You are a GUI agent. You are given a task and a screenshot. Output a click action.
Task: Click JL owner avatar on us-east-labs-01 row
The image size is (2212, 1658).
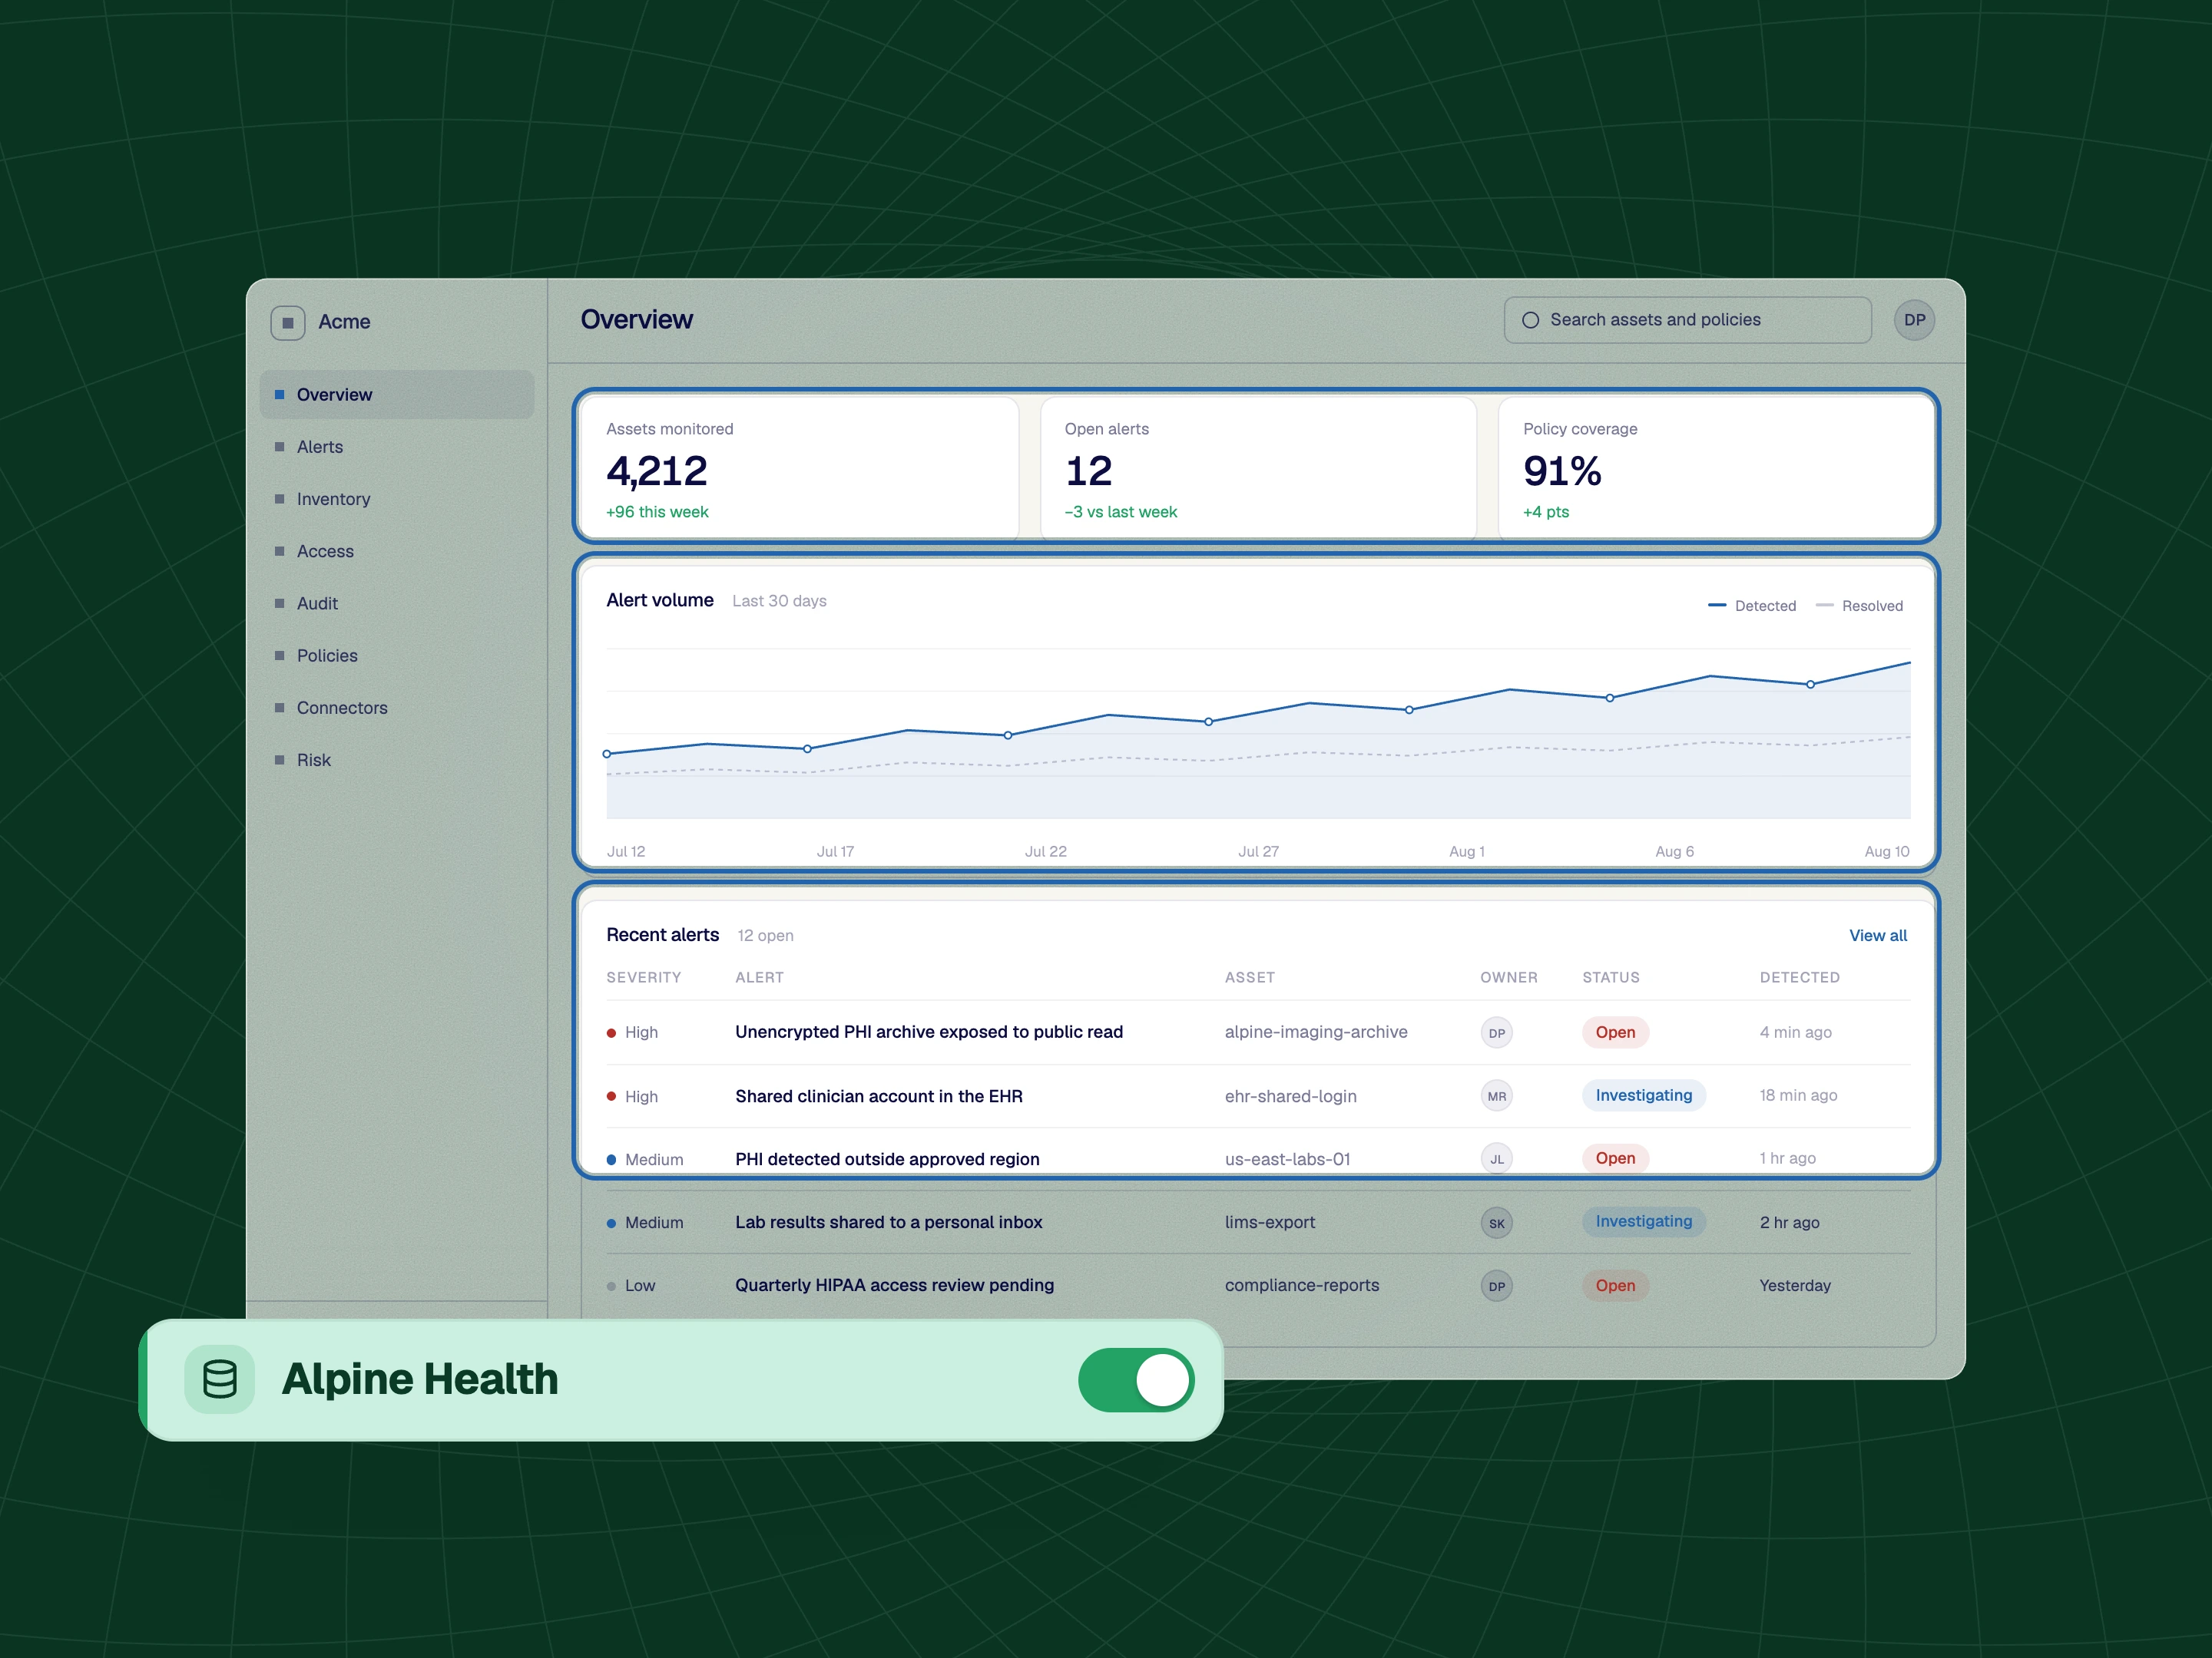click(1496, 1158)
